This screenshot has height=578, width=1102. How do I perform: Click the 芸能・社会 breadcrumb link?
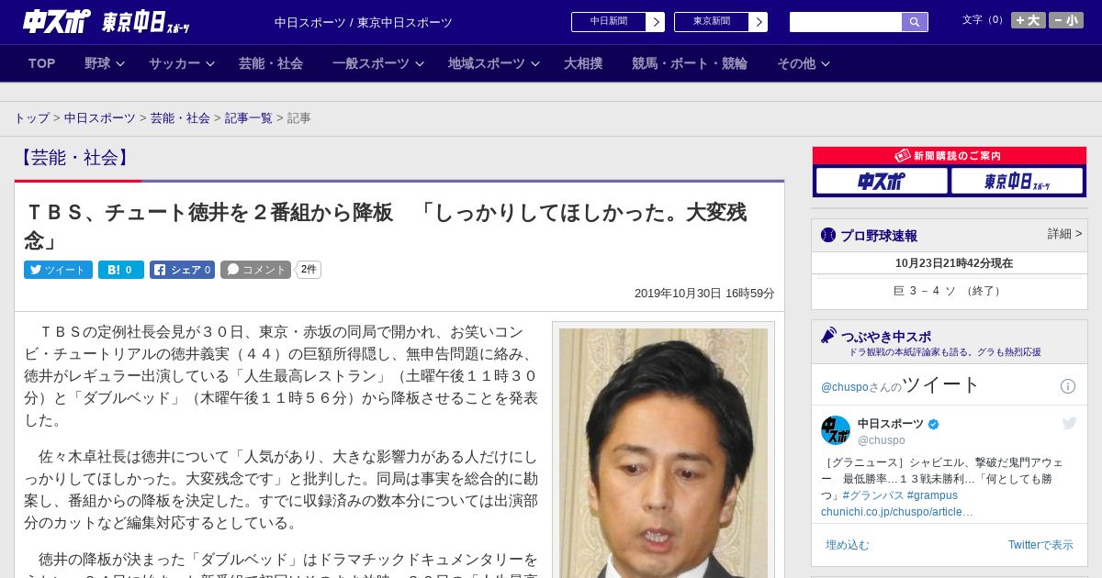(x=180, y=118)
